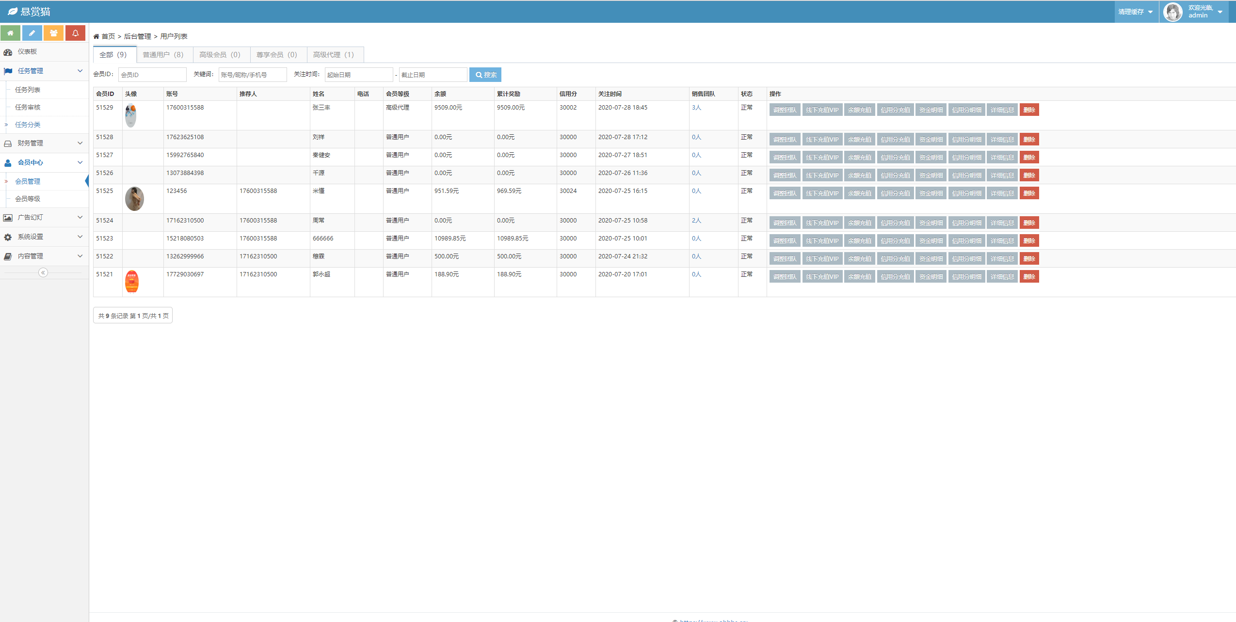Viewport: 1236px width, 622px height.
Task: Open 任务列表 in the sidebar
Action: tap(28, 90)
